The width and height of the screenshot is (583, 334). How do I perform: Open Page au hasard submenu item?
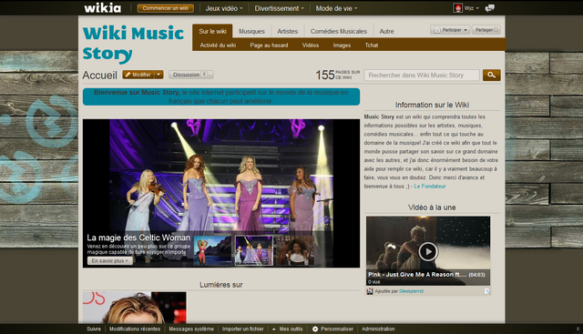(269, 45)
